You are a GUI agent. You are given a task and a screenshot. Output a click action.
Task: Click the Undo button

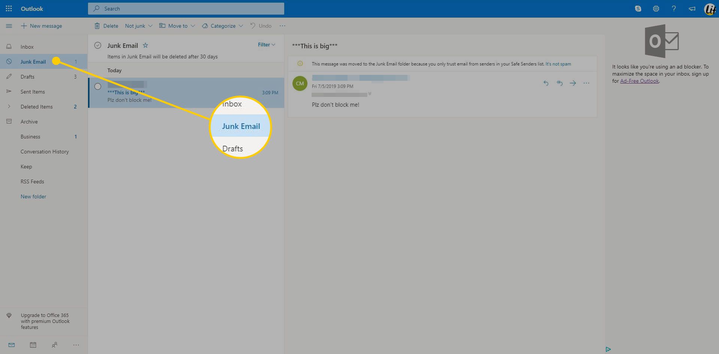261,26
